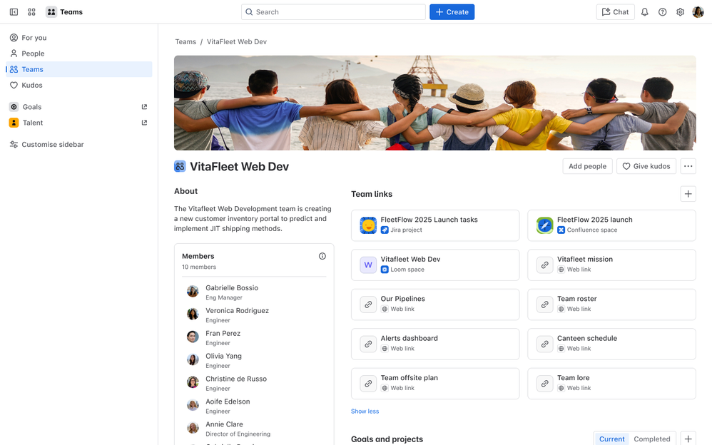Open the Alerts dashboard web link
The image size is (712, 445).
(x=435, y=344)
